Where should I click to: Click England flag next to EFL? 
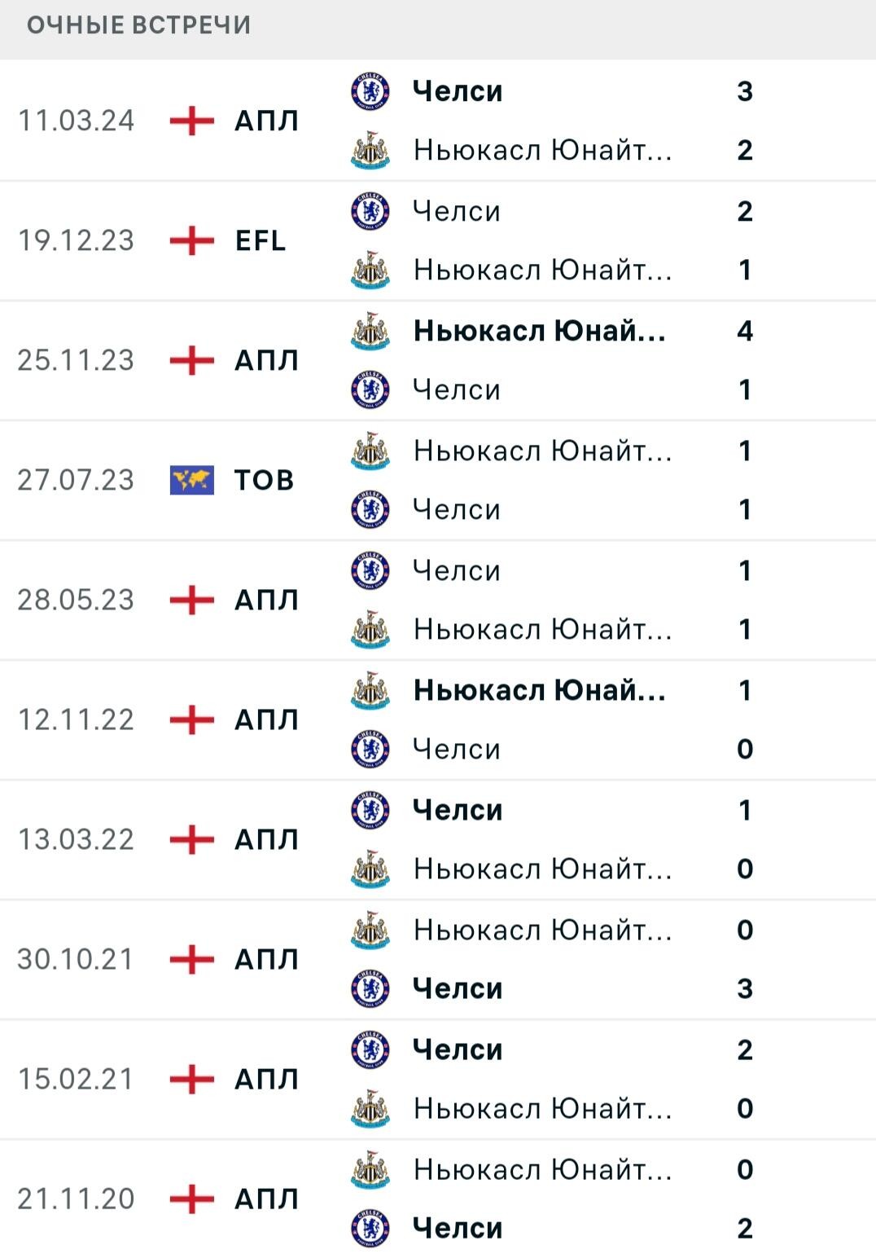coord(191,241)
